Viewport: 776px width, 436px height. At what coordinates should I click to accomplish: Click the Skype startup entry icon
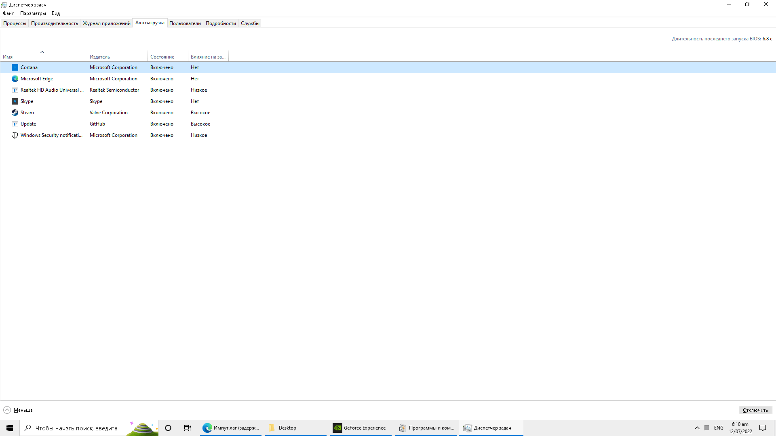pos(15,101)
